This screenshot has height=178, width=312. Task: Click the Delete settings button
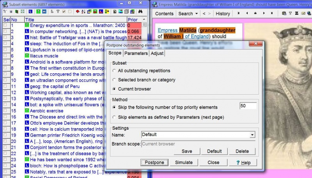(242, 151)
